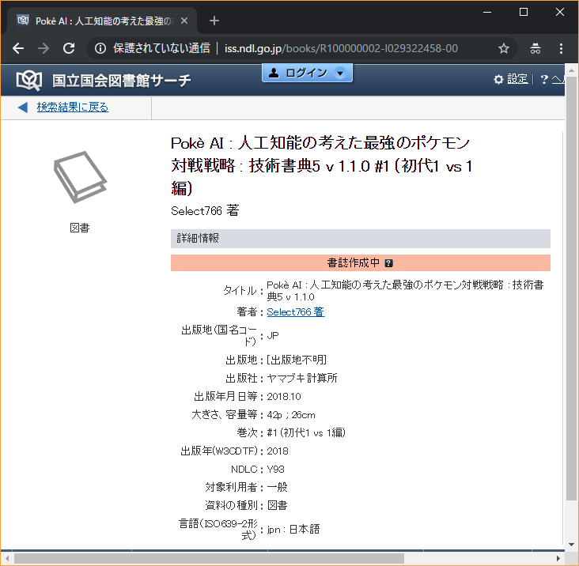Click the question mark help icon
Screen dimensions: 579x566
(544, 79)
